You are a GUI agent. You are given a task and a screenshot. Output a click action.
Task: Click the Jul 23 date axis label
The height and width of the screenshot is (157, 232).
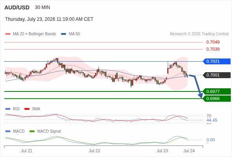162,151
